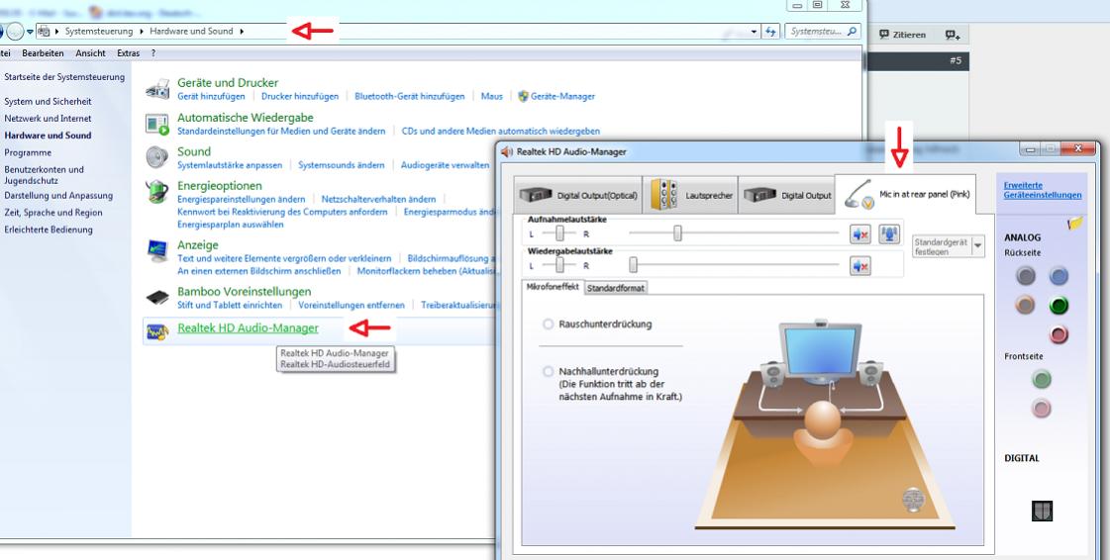Click the Bamboo Voreinstellungen tablet icon
The width and height of the screenshot is (1110, 560).
click(157, 296)
